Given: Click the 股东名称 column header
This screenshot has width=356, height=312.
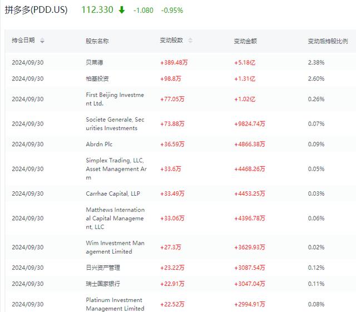Looking at the screenshot, I should (x=97, y=41).
